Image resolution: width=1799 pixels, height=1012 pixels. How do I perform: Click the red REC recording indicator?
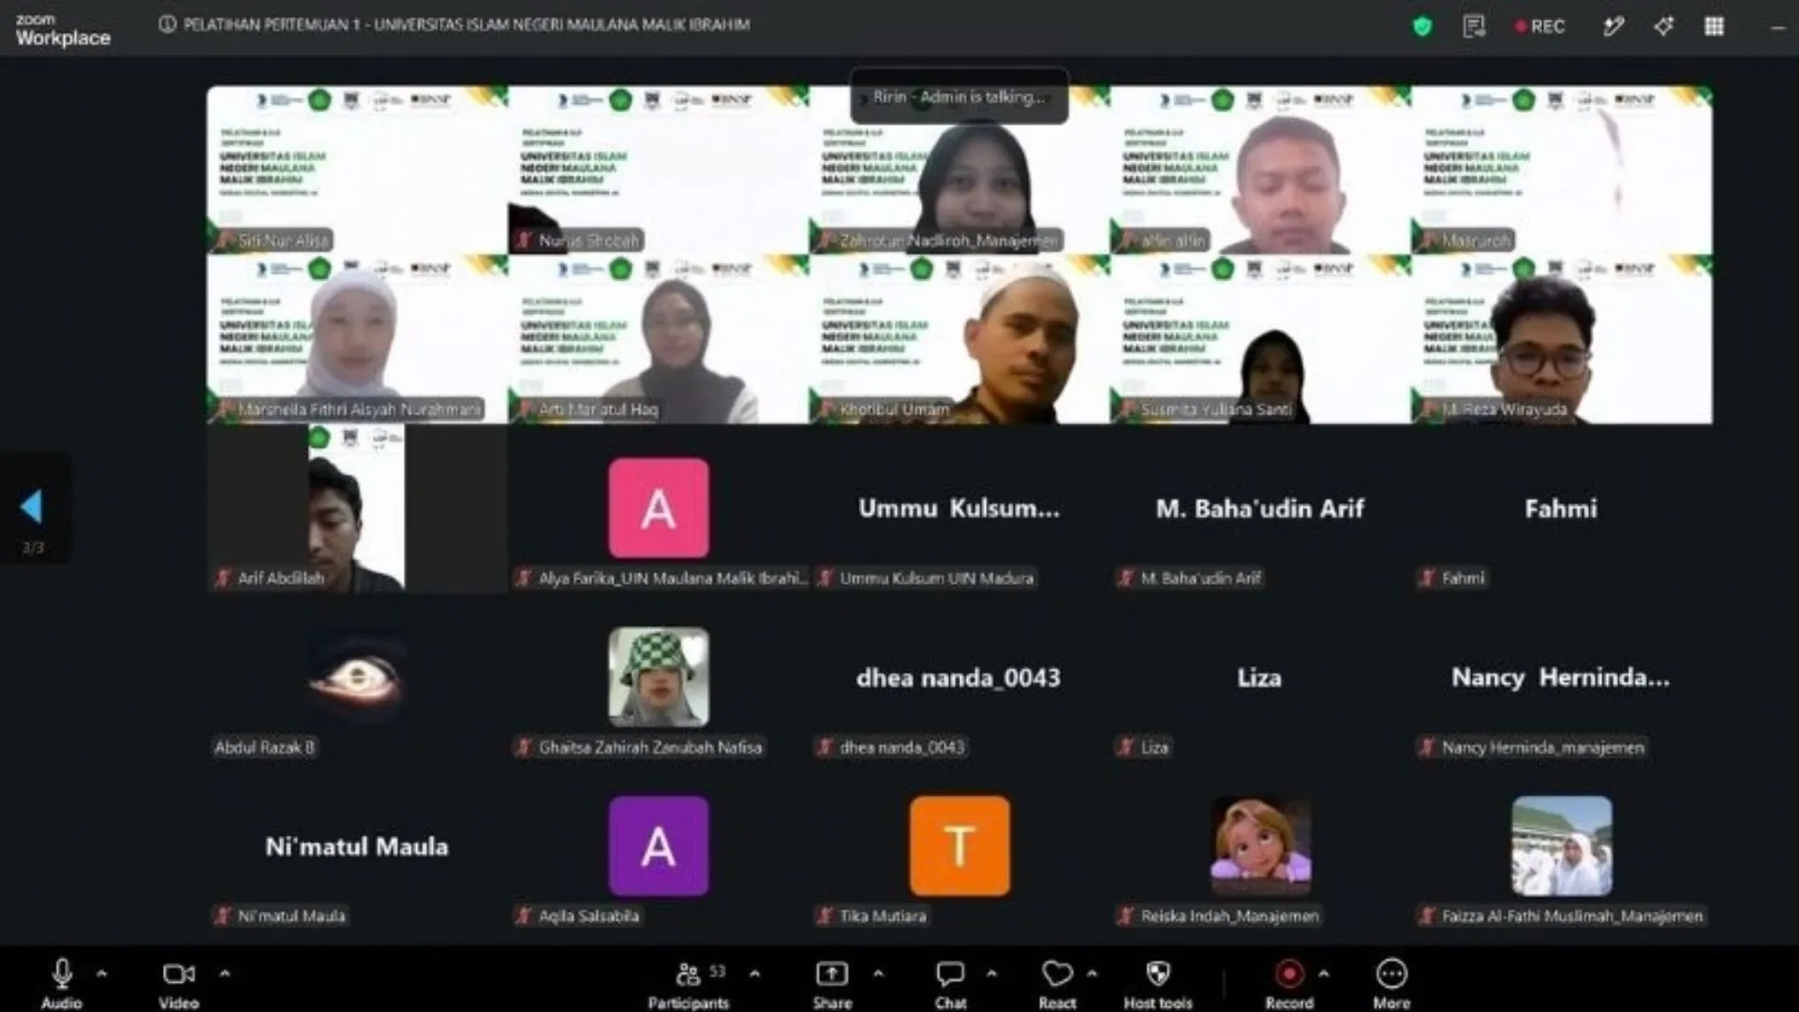(1540, 26)
